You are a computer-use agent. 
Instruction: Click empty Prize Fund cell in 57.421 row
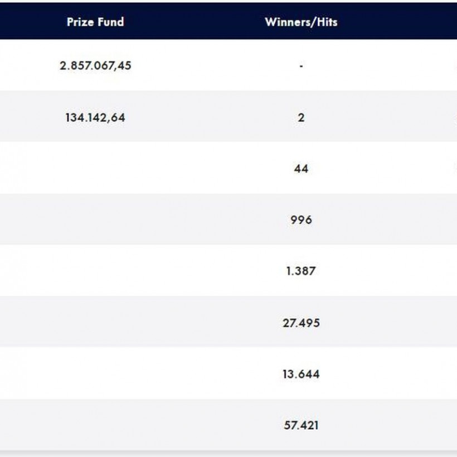click(95, 425)
